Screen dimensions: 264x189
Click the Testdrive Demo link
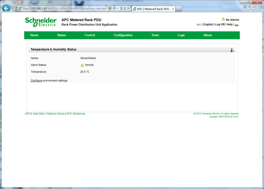[55, 114]
